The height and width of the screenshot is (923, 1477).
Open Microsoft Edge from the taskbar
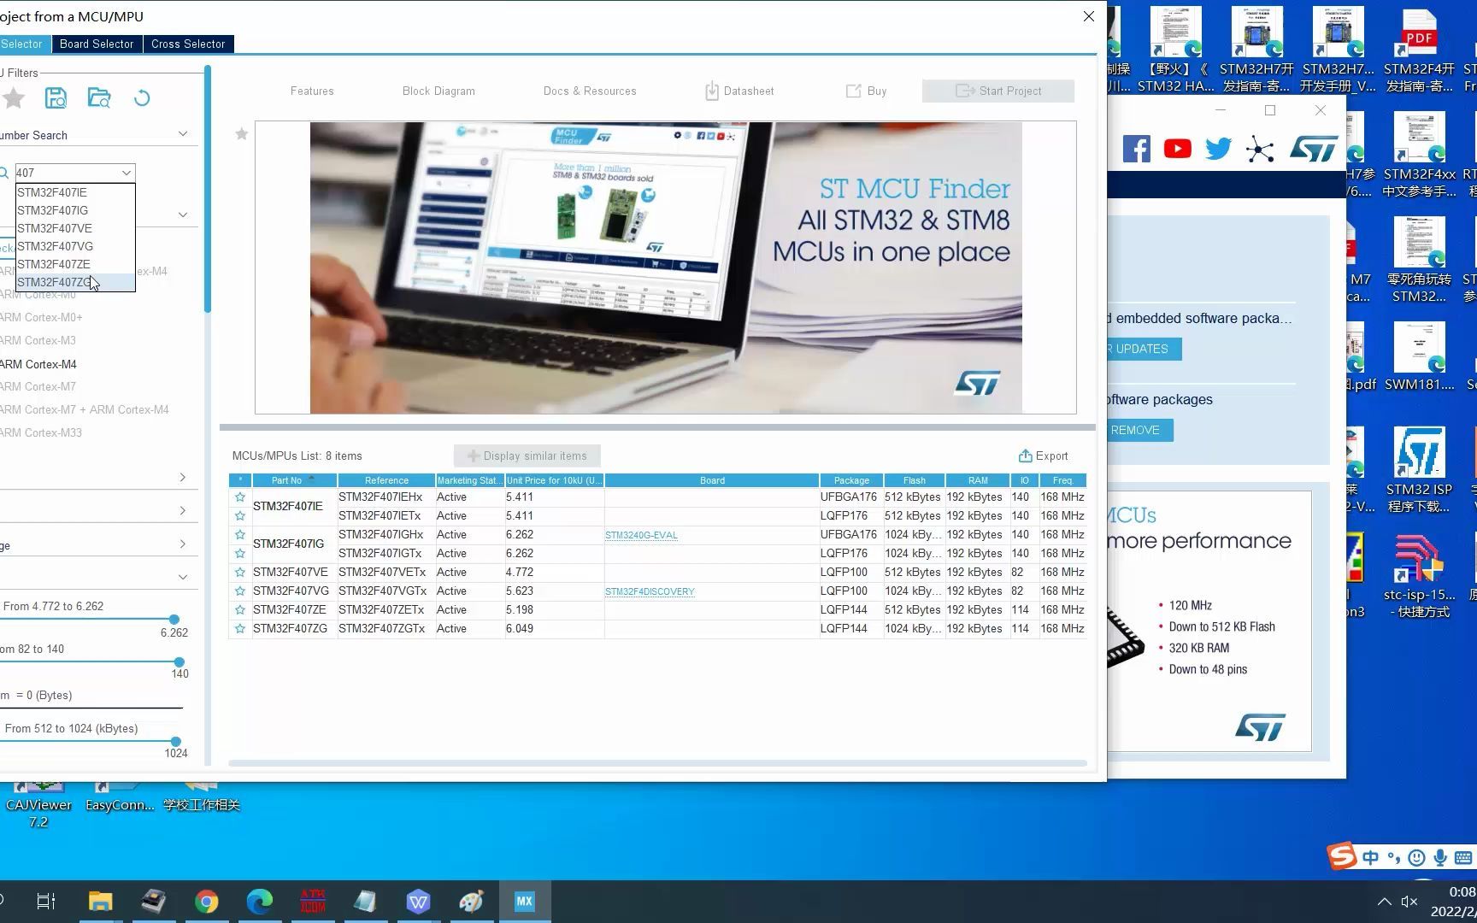pyautogui.click(x=259, y=902)
